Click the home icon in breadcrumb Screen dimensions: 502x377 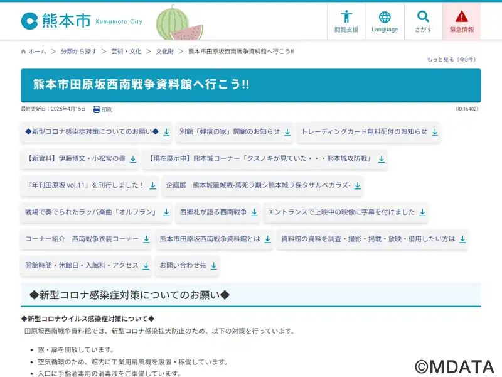tap(23, 52)
